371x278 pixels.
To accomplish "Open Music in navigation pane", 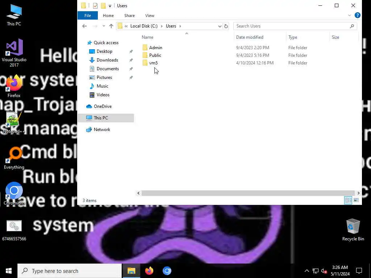I will coord(102,86).
